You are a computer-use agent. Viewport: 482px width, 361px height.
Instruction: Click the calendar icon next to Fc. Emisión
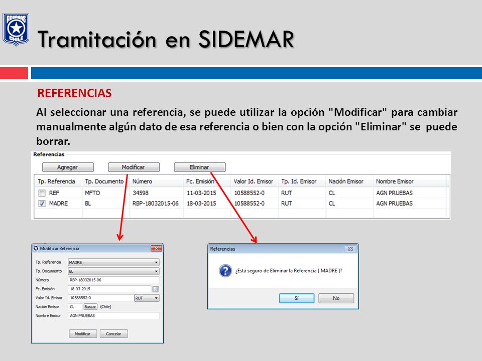(156, 289)
